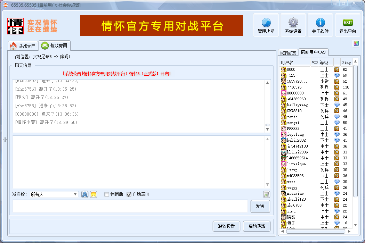Open 管理功能 management functions

click(266, 25)
